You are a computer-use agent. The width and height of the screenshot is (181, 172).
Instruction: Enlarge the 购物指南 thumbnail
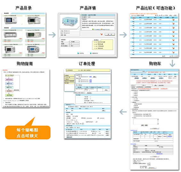pos(26,89)
